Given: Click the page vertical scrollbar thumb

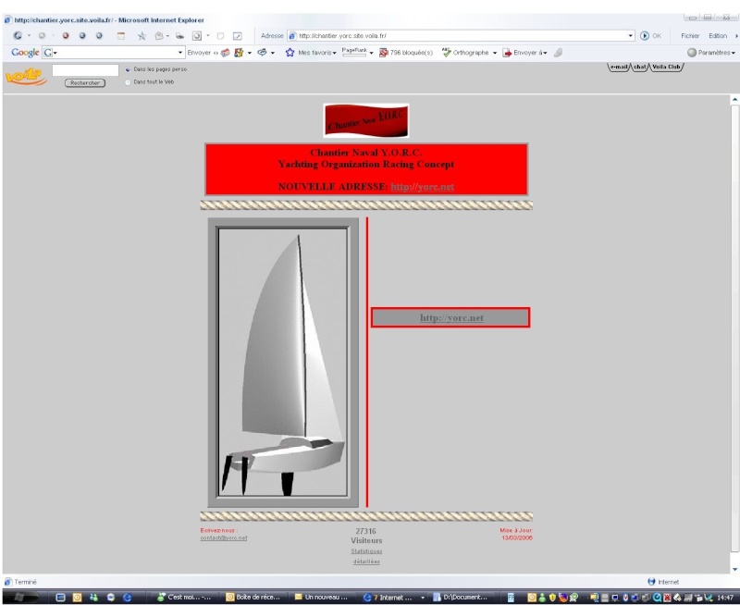Looking at the screenshot, I should [734, 328].
